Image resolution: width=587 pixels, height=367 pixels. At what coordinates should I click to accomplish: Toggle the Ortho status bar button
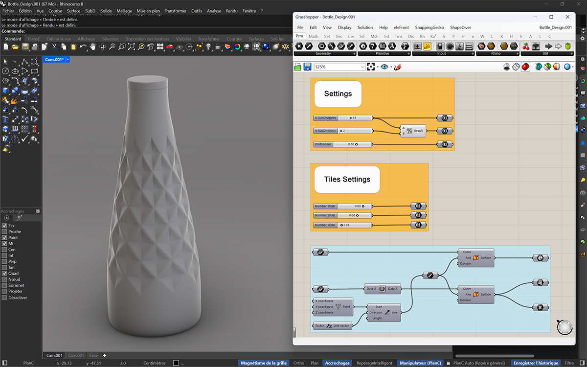coord(298,363)
